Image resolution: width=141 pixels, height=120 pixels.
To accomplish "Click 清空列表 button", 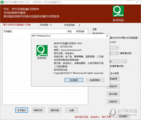I will click(55, 110).
